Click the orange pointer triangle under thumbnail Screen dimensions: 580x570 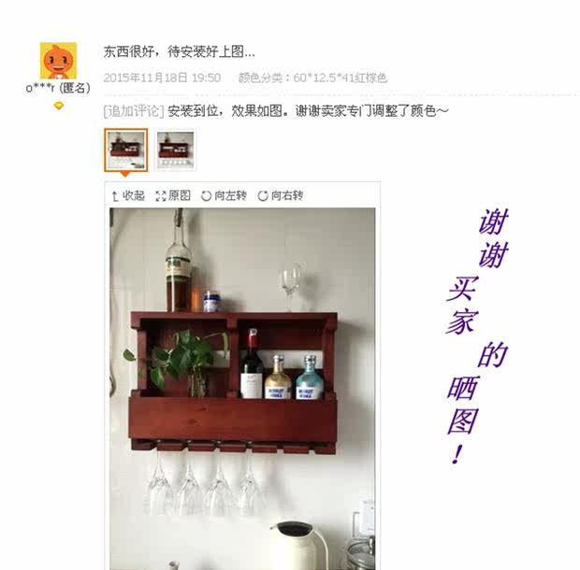pos(125,174)
